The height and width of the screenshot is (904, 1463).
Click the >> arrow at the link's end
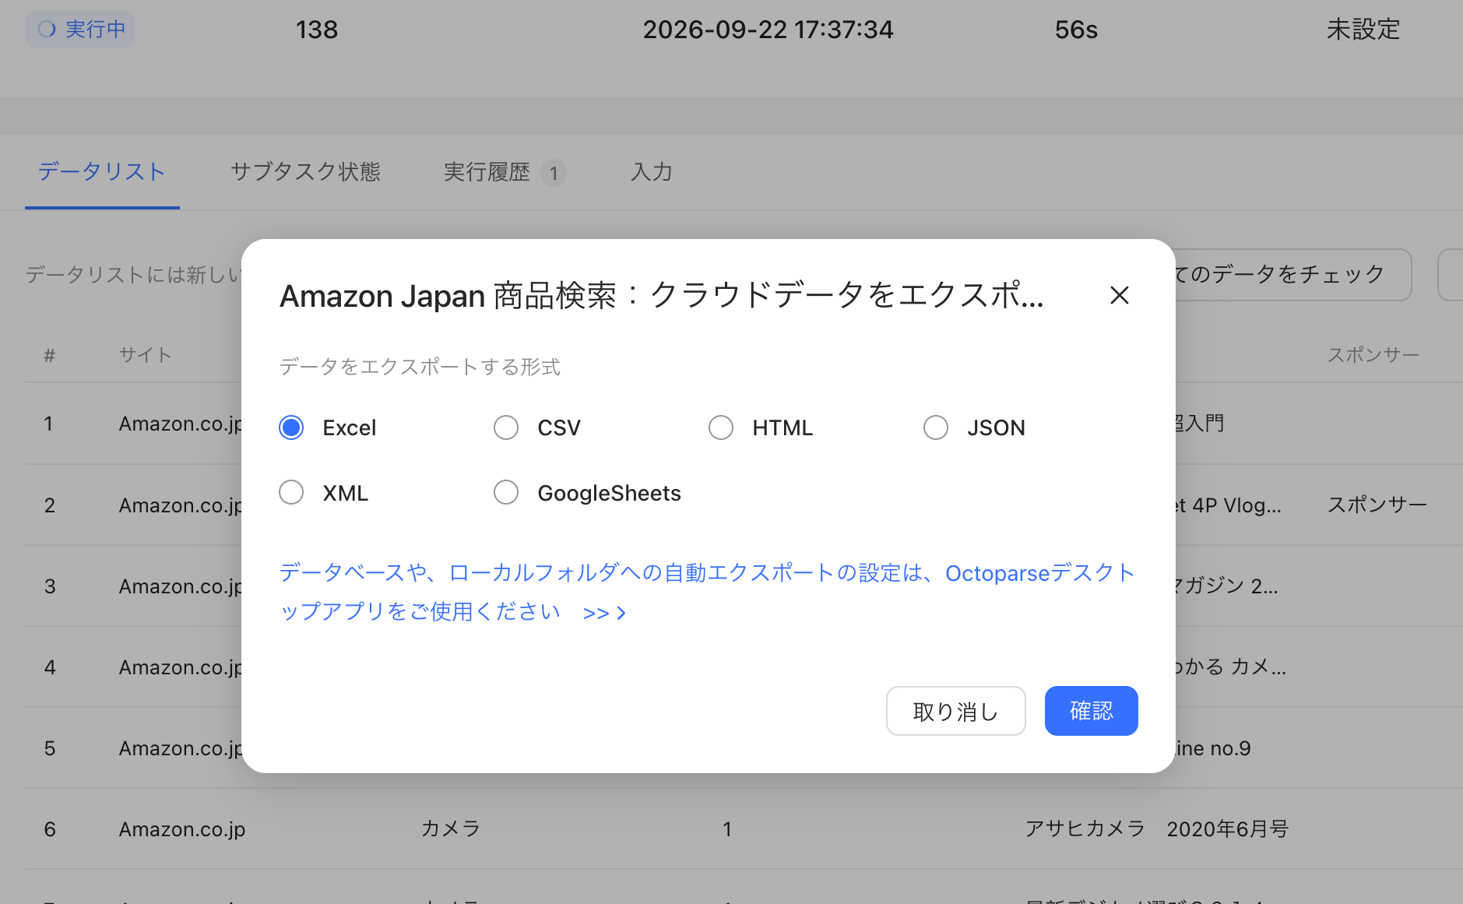[x=604, y=613]
